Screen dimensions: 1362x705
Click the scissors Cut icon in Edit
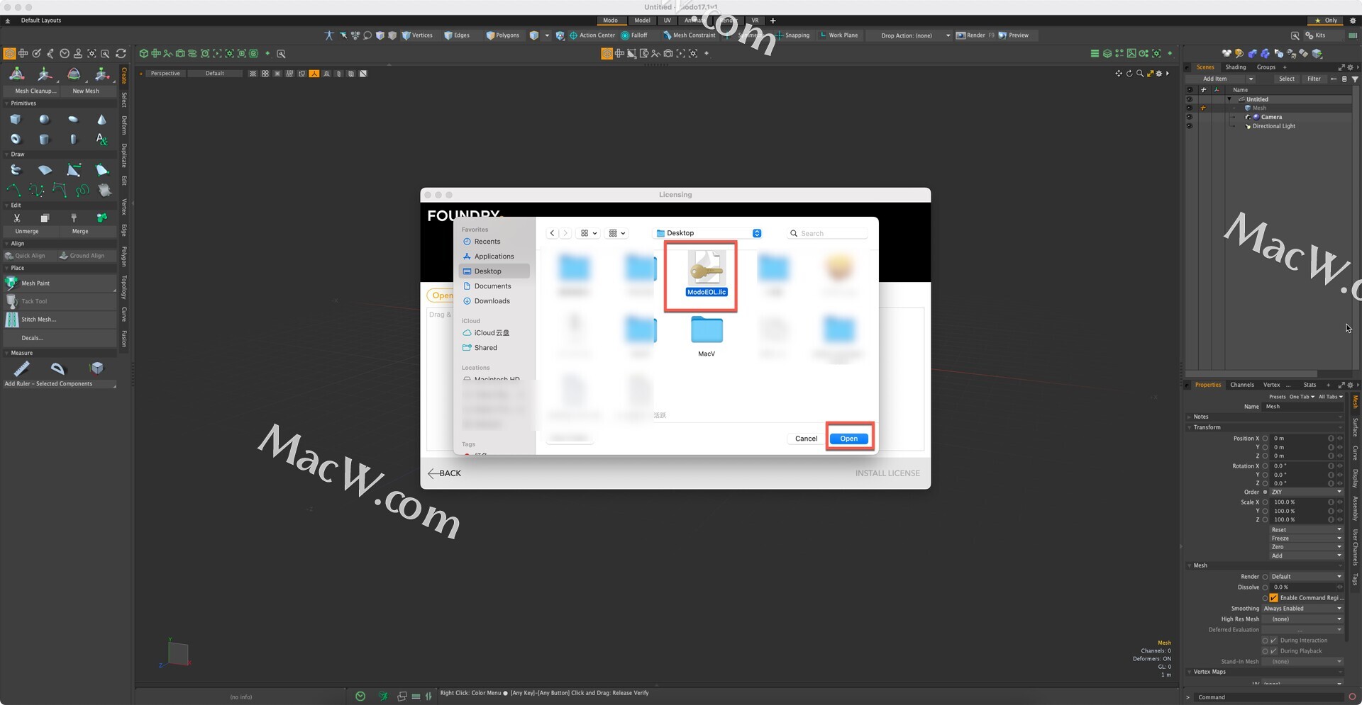coord(17,218)
